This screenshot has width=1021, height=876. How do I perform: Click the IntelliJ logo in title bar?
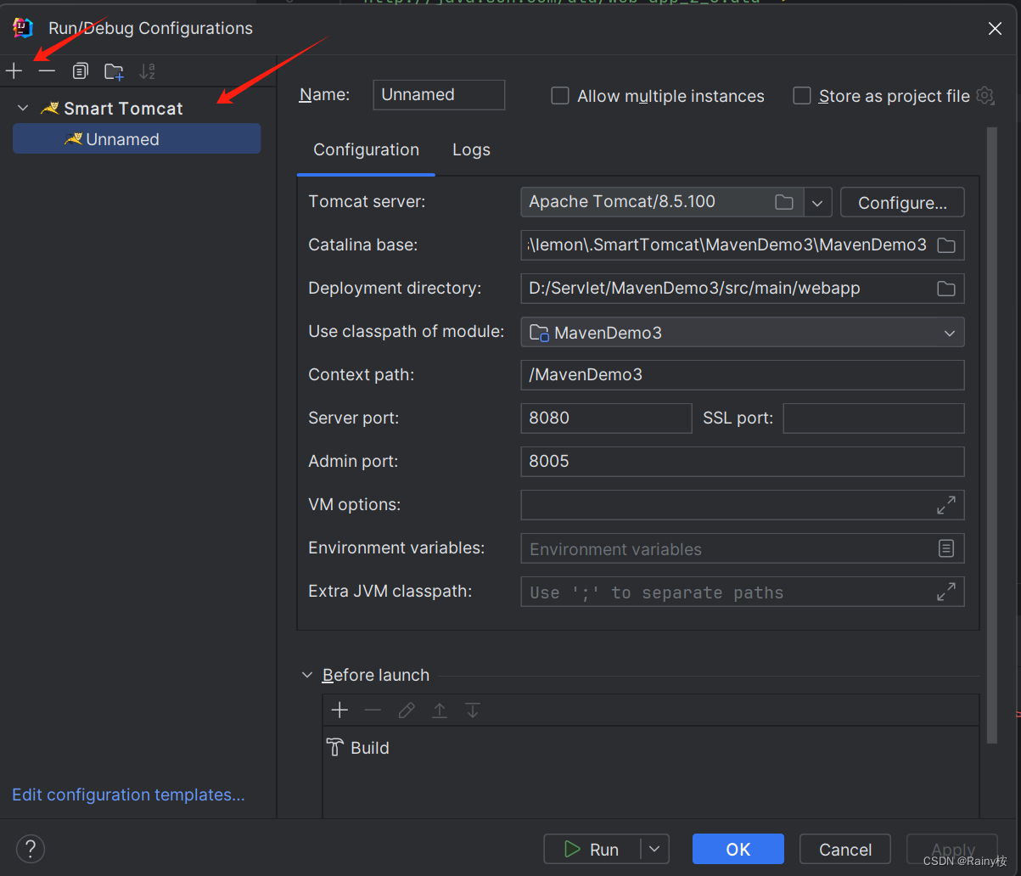point(23,28)
